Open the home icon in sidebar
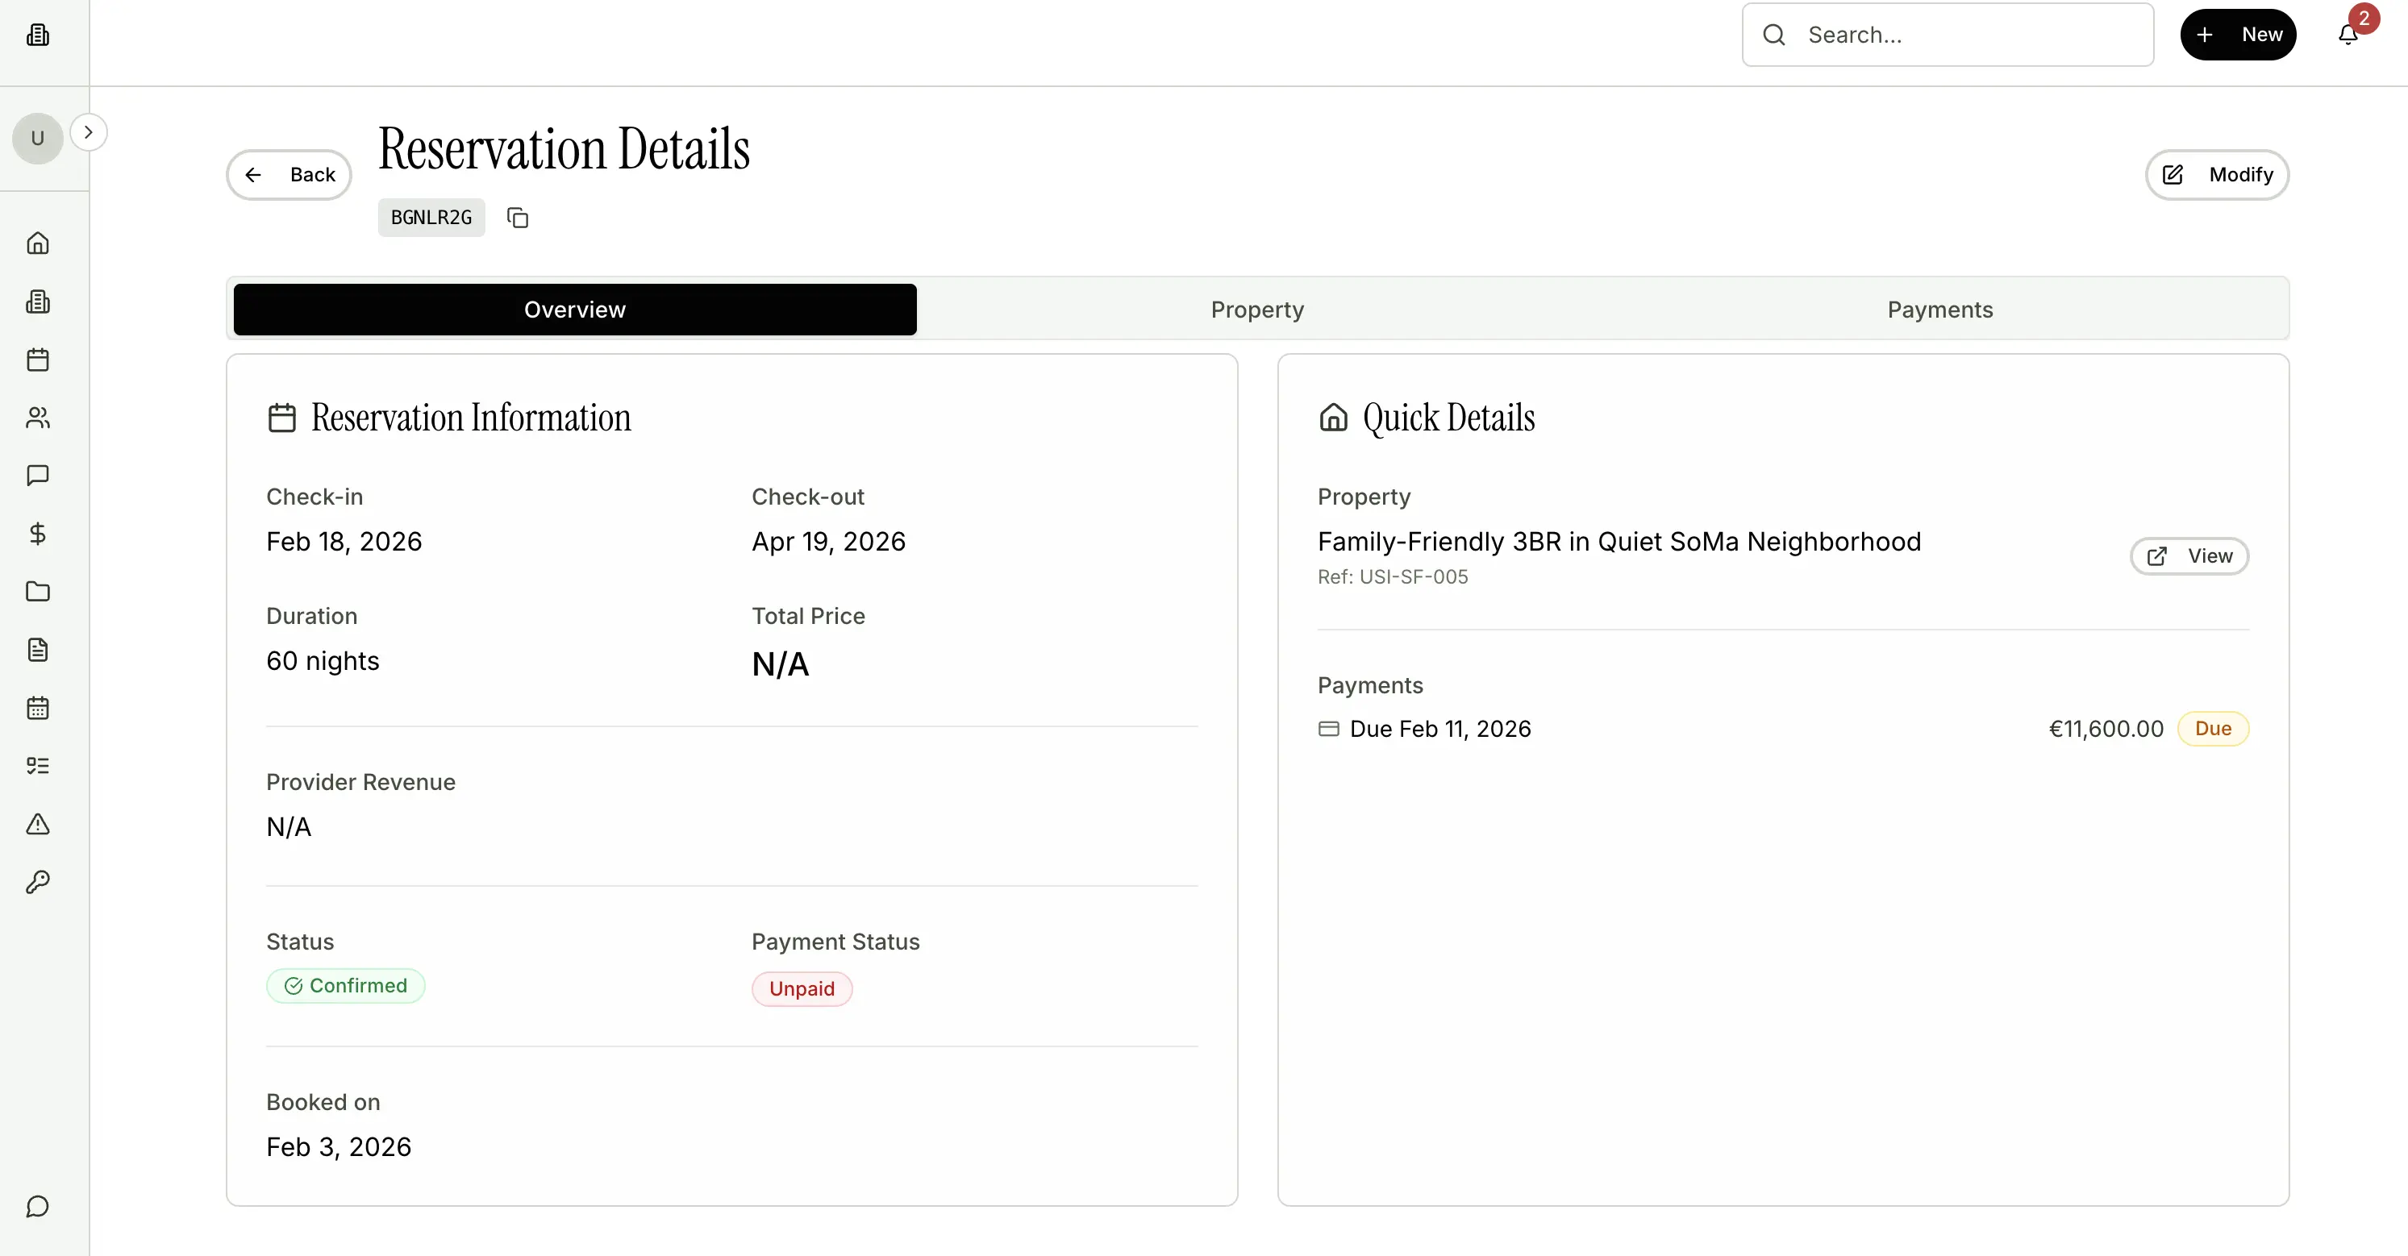The height and width of the screenshot is (1256, 2408). pos(37,243)
